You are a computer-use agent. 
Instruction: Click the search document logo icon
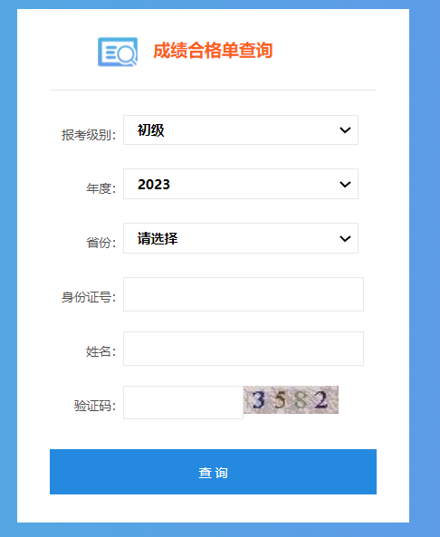(x=118, y=52)
